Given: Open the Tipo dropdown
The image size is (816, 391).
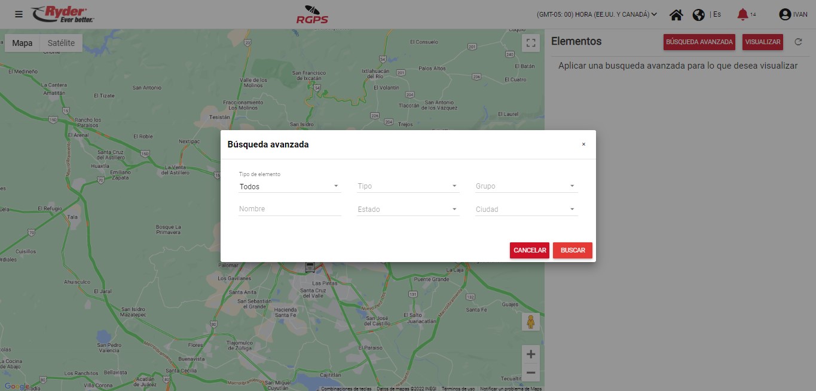Looking at the screenshot, I should point(408,186).
